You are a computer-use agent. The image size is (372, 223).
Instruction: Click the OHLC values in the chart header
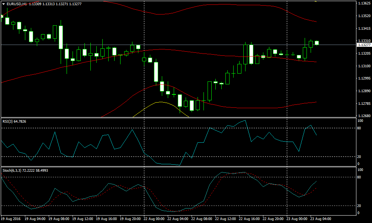[x=51, y=4]
